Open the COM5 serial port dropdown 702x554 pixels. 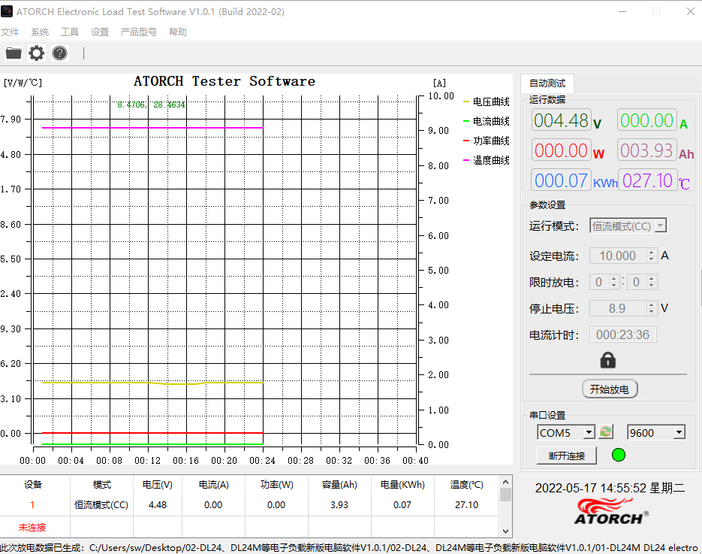pyautogui.click(x=566, y=432)
